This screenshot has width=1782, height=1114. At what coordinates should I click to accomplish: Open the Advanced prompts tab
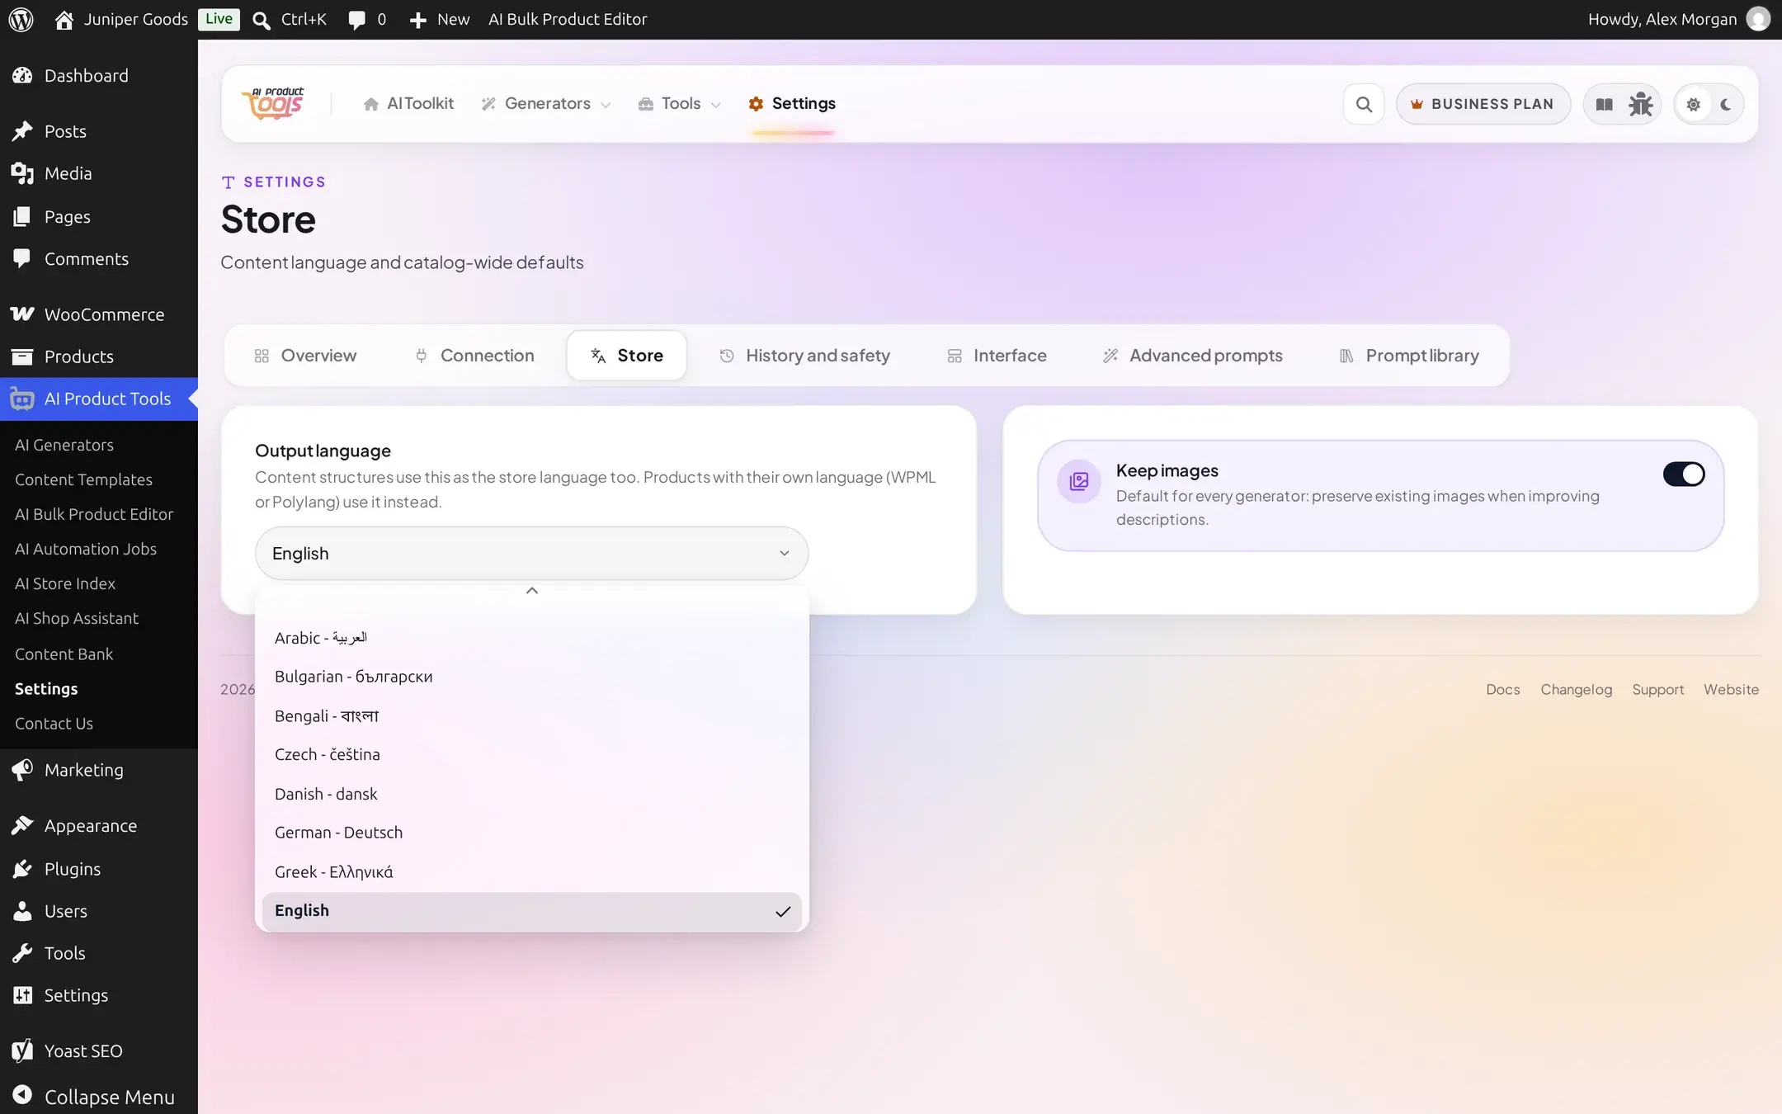(x=1193, y=356)
